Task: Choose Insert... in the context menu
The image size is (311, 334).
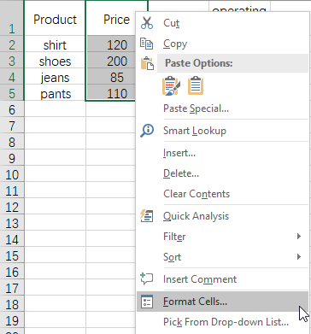Action: (x=179, y=153)
